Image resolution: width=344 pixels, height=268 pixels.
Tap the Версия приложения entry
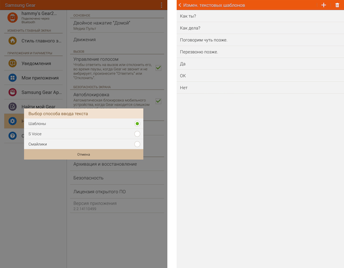pos(117,206)
